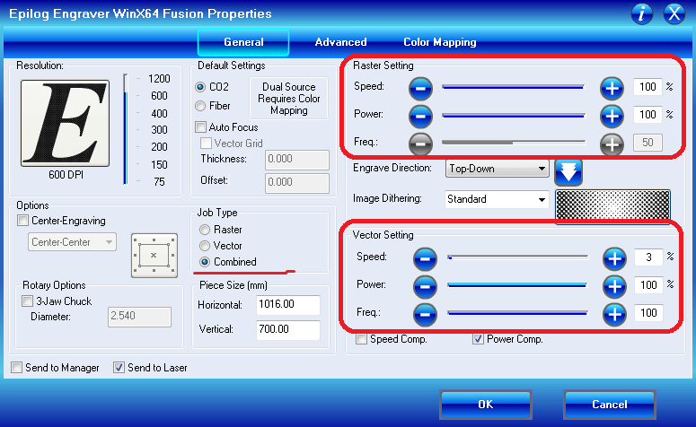Open the Center-Center position dropdown

(73, 242)
